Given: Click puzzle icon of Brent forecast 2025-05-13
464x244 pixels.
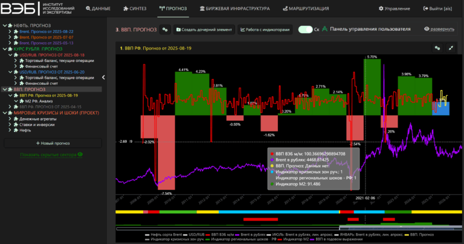Looking at the screenshot, I should (x=16, y=43).
